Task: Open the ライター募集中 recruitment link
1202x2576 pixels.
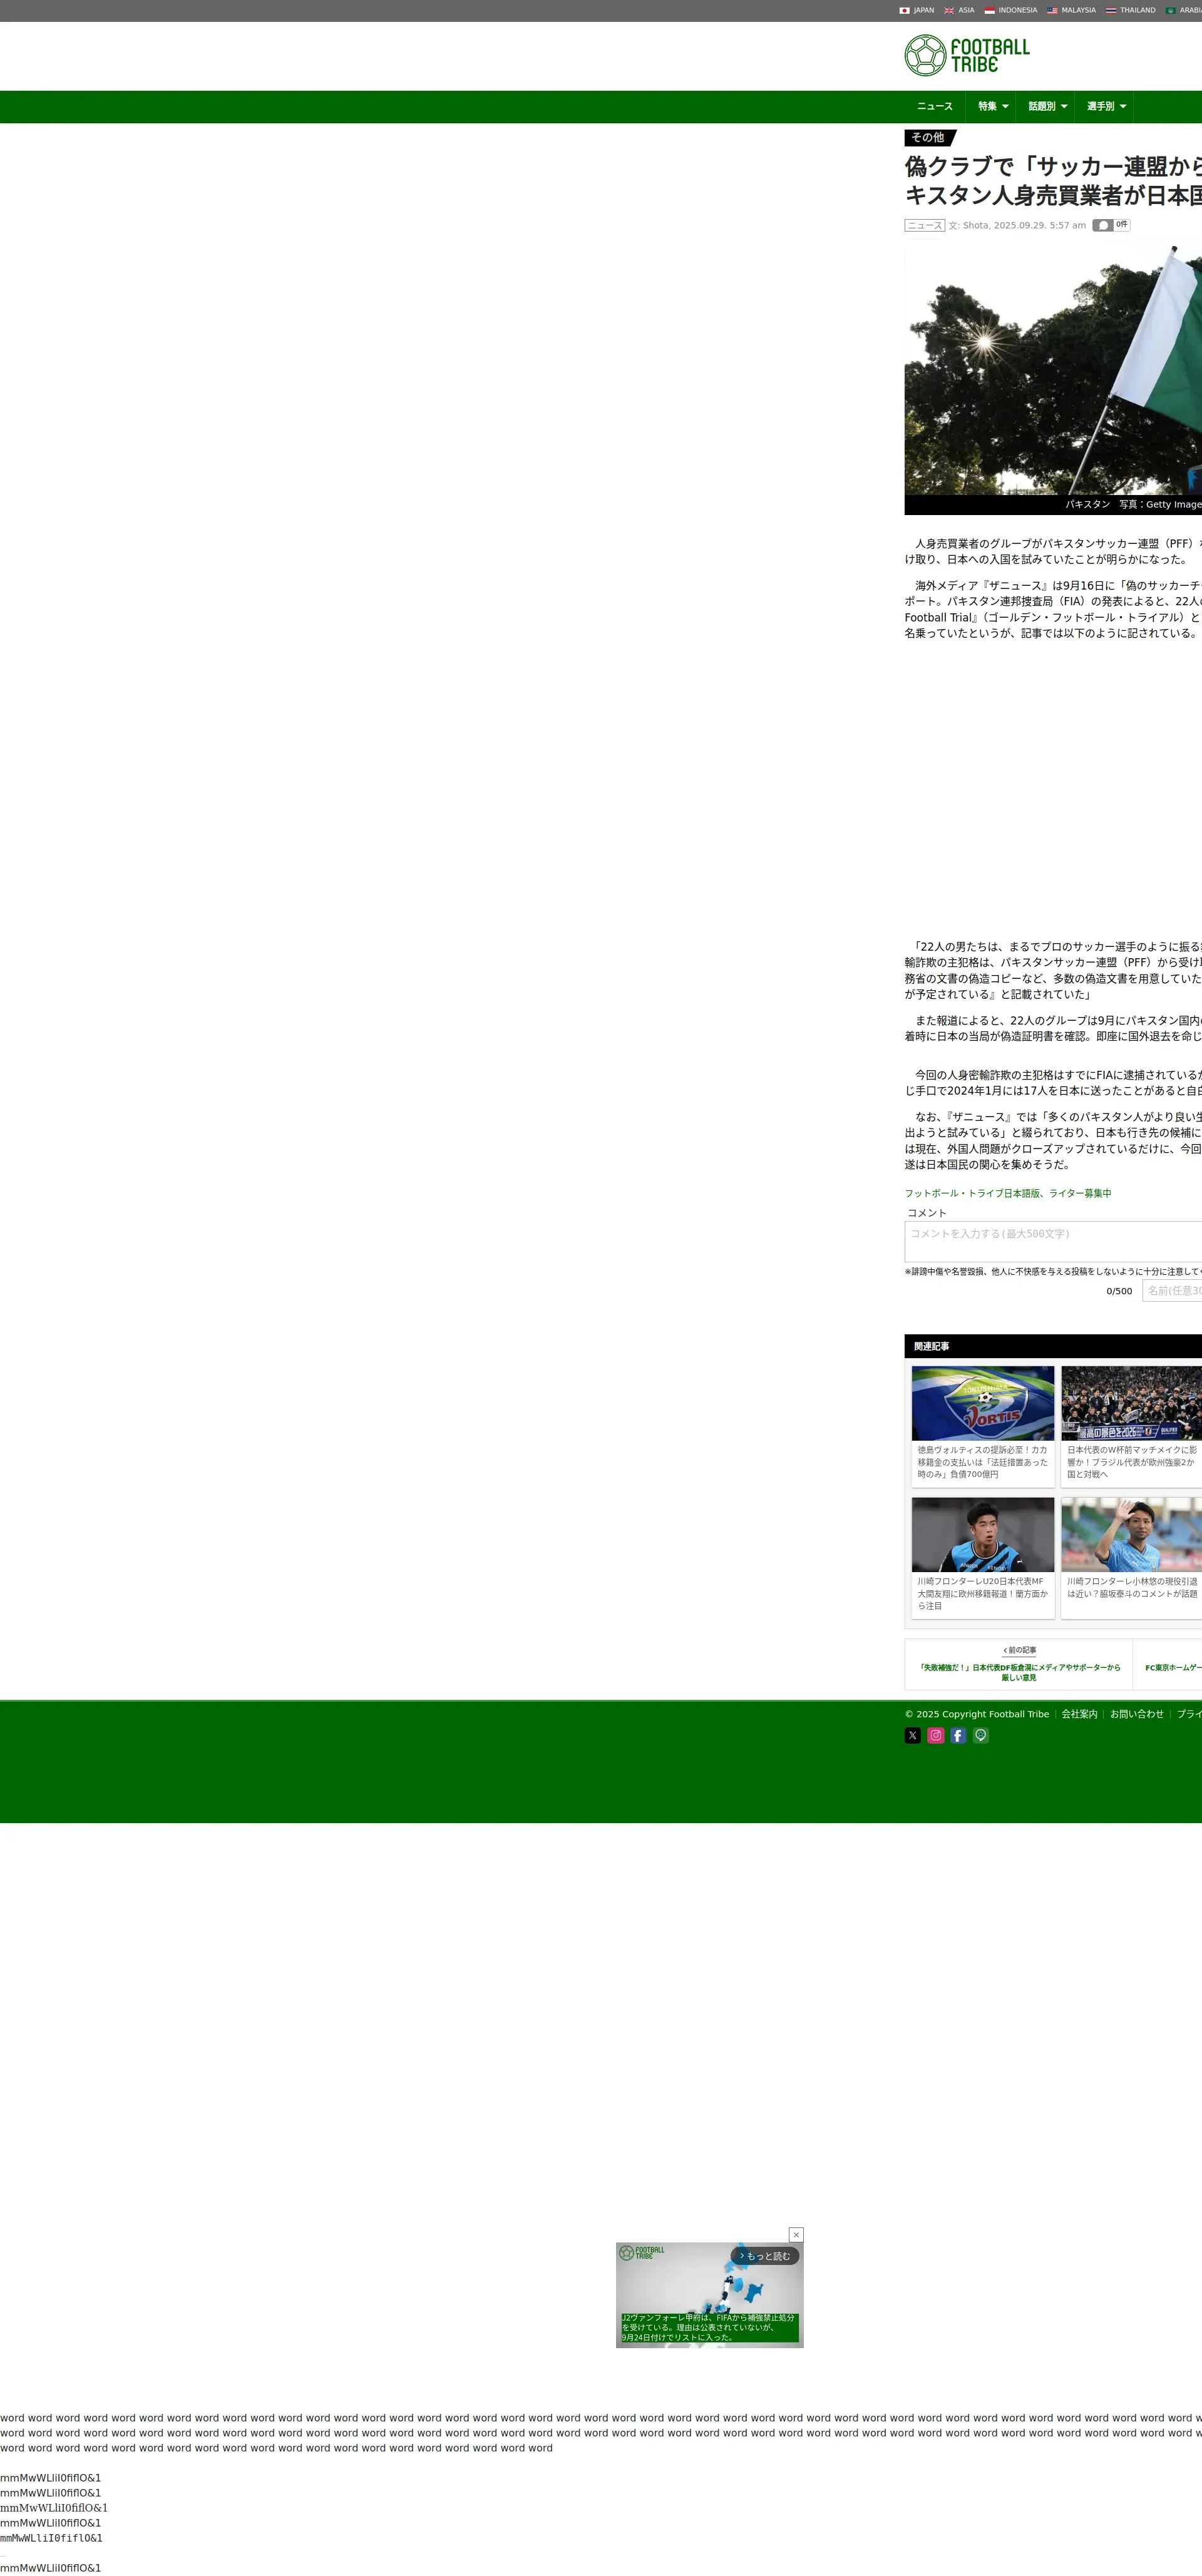Action: tap(1007, 1193)
